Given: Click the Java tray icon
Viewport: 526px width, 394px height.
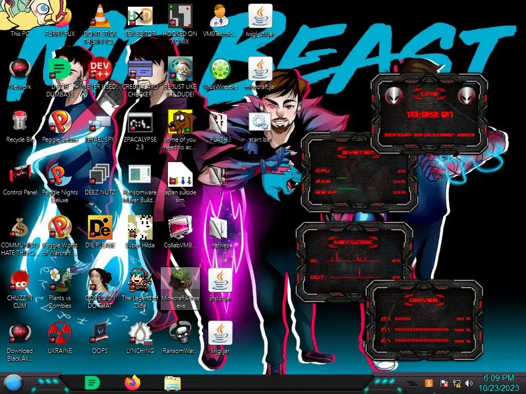Looking at the screenshot, I should click(428, 383).
